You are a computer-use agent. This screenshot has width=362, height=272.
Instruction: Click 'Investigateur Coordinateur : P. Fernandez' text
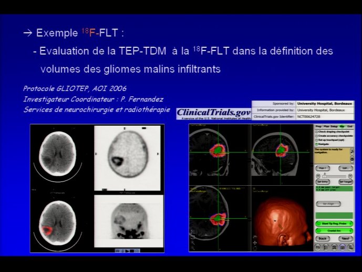[x=94, y=99]
